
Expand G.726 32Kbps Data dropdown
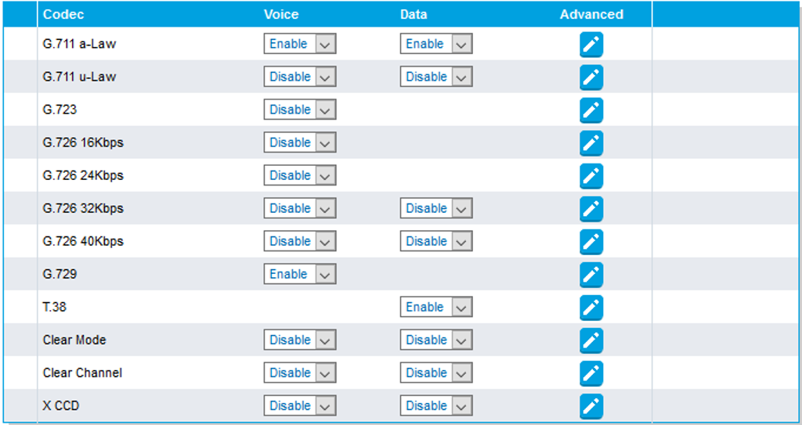436,209
